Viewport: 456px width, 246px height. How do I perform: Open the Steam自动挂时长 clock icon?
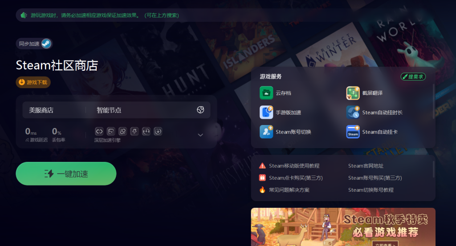353,113
